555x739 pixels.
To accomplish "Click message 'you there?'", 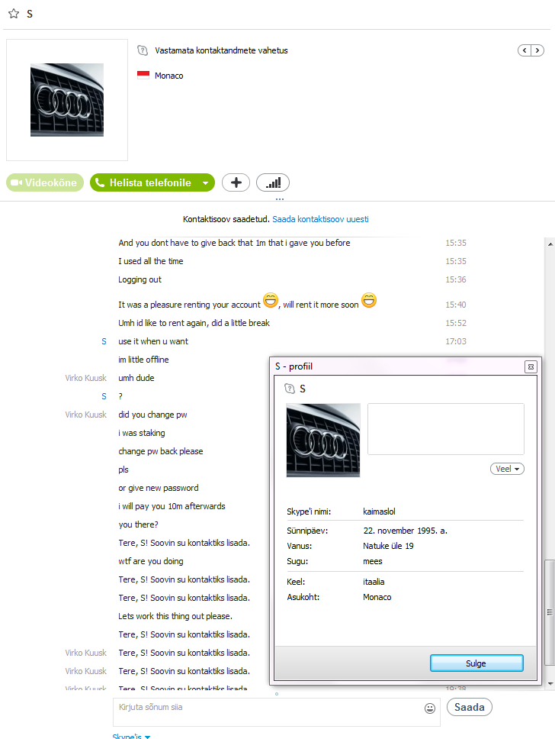I will tap(139, 524).
